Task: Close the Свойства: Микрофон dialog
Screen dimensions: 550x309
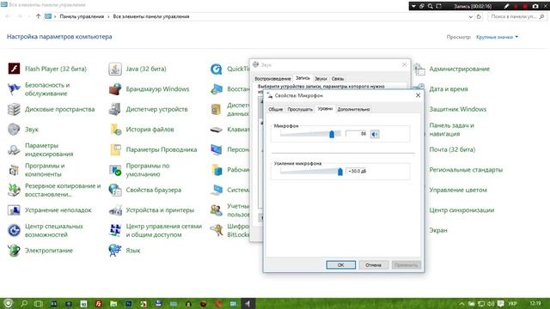Action: 419,95
